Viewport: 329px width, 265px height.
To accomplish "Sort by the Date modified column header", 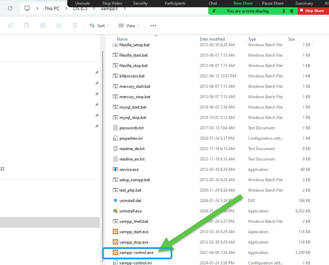I will 212,39.
